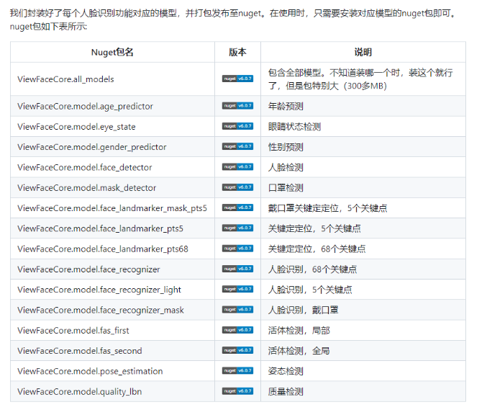The height and width of the screenshot is (415, 487).
Task: Click nuget badge for face_recognizer_light row
Action: 237,289
